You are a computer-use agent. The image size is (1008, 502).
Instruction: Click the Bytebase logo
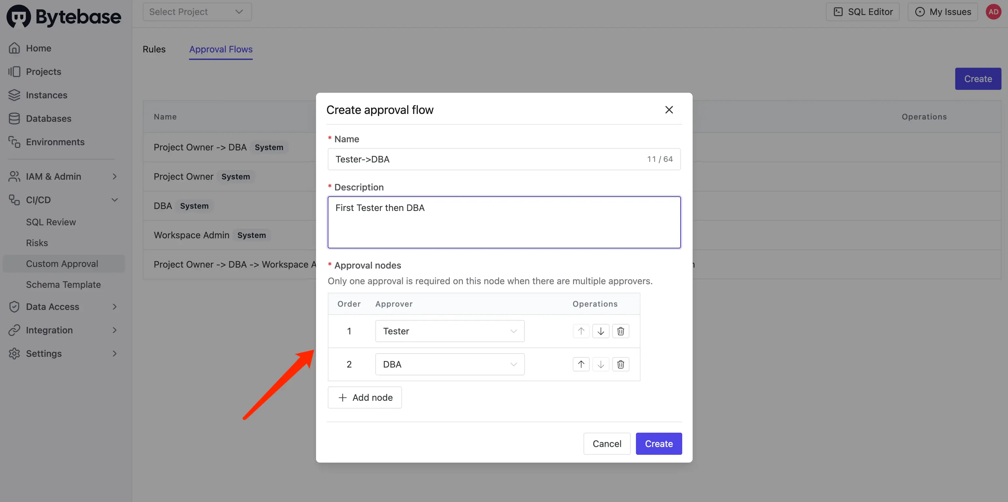point(64,16)
